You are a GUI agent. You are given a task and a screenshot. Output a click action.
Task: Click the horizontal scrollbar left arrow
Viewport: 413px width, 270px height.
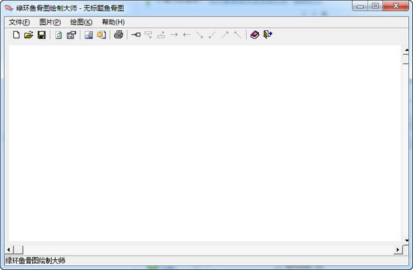[9, 249]
